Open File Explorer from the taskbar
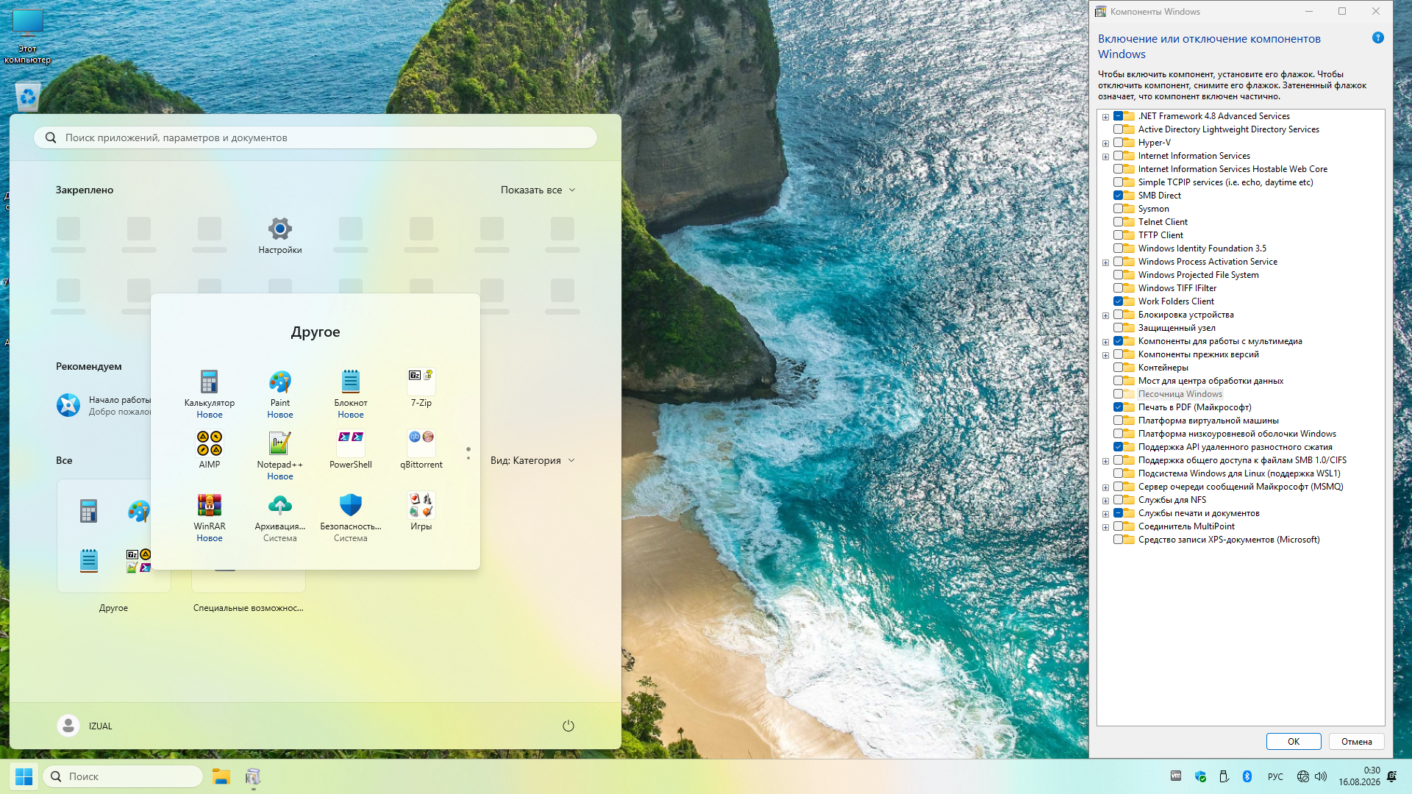This screenshot has width=1412, height=794. (x=221, y=776)
